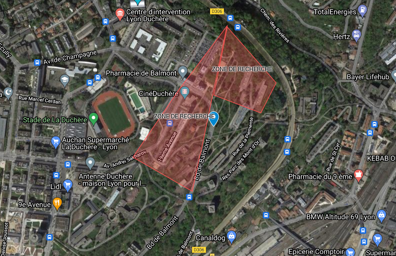The image size is (396, 256).
Task: Click the Bayer Lifehub place label
Action: 368,77
